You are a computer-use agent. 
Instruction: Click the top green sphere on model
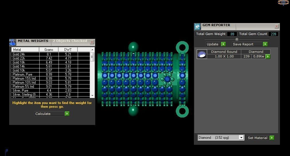tap(133, 47)
